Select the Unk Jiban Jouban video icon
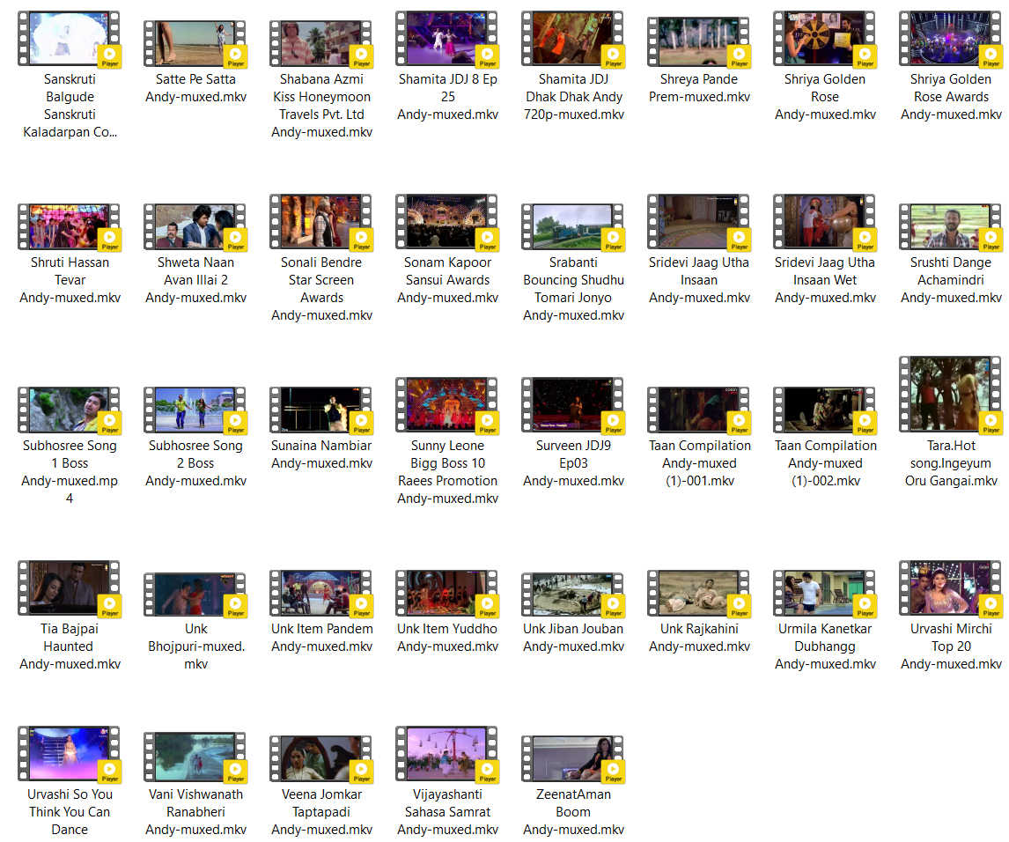The image size is (1009, 842). 573,595
